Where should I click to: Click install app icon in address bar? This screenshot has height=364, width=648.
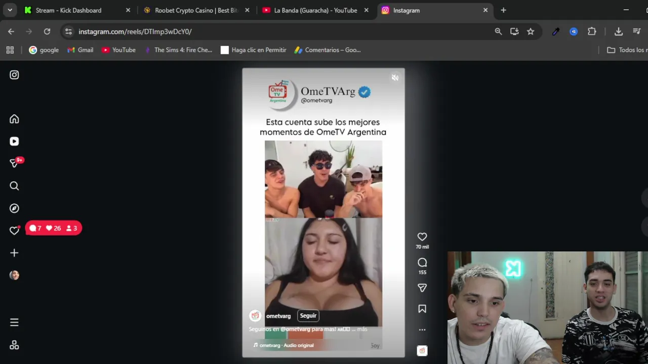tap(514, 31)
